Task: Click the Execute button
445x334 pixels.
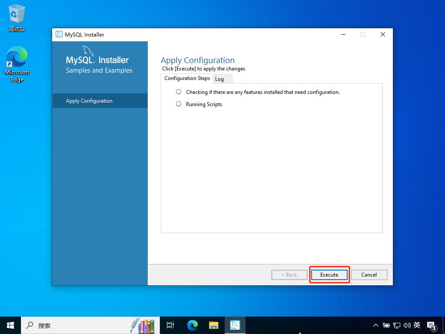Action: pos(329,275)
